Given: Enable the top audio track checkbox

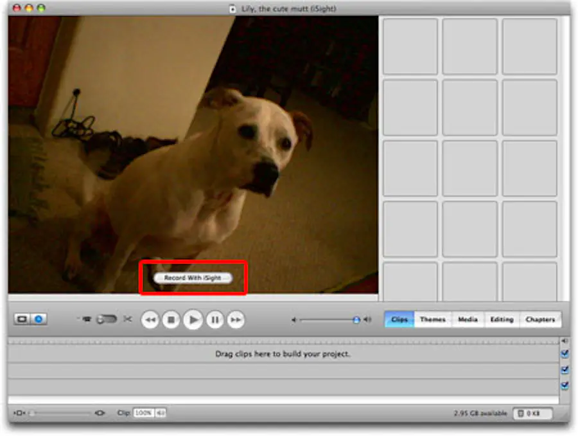Looking at the screenshot, I should (565, 354).
